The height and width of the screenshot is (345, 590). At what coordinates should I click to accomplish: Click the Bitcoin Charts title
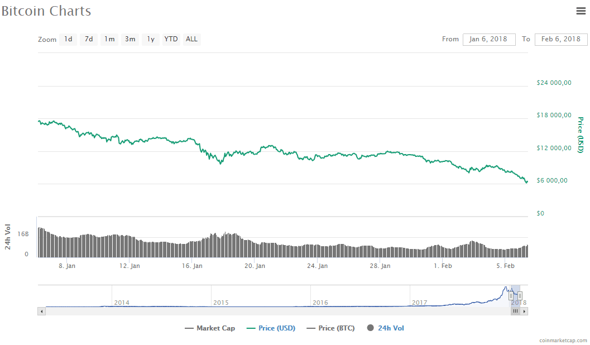point(46,11)
